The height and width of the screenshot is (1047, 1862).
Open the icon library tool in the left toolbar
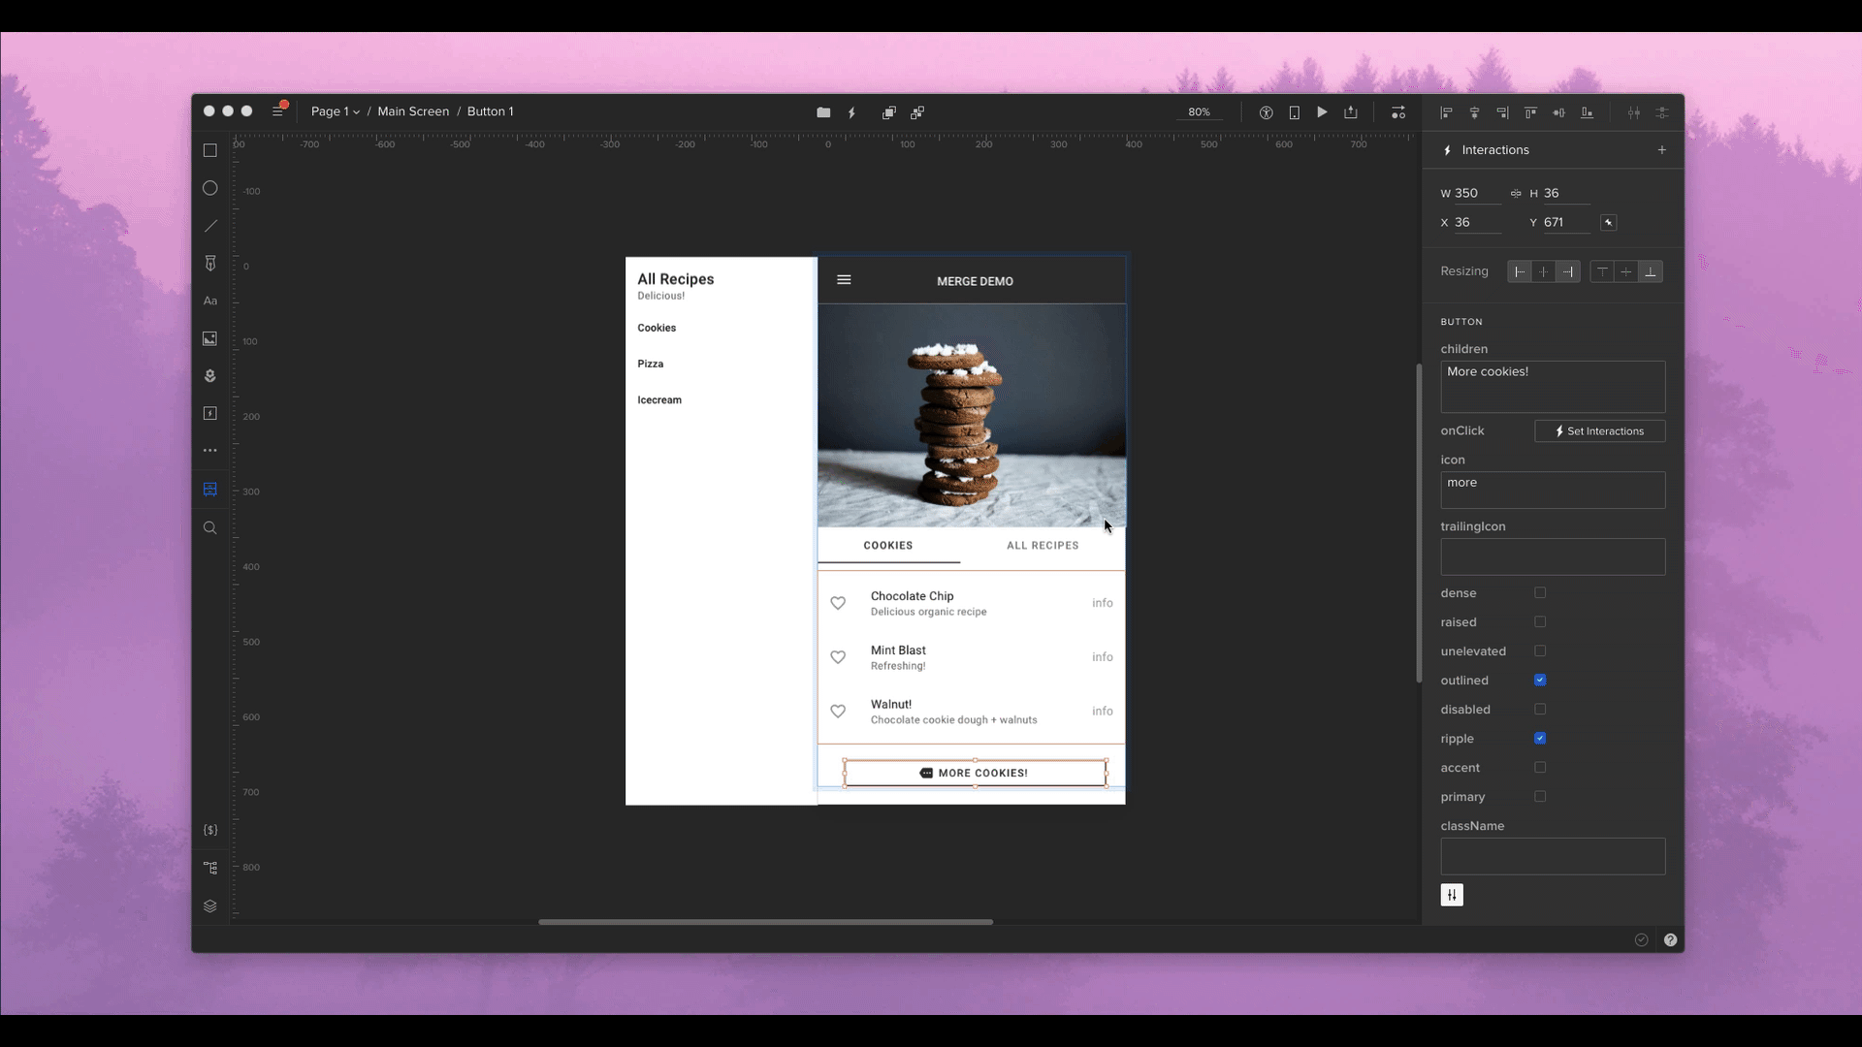[209, 376]
